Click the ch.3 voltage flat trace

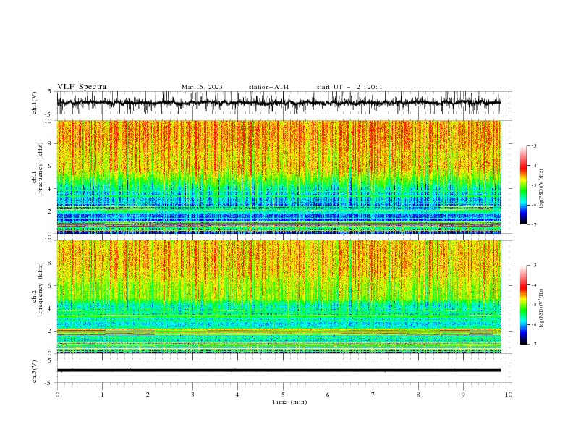point(279,371)
